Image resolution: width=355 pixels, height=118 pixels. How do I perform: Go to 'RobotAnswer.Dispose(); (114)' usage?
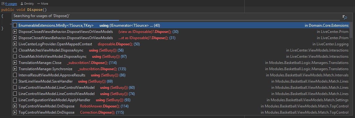pos(104,106)
